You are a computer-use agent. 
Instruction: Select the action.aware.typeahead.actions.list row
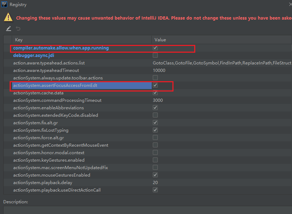click(148, 63)
